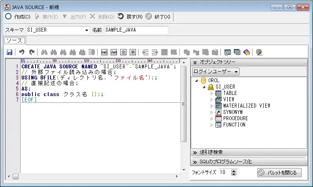The image size is (313, 187).
Task: Expand the SQLのプログラムソース化 section
Action: tap(195, 162)
